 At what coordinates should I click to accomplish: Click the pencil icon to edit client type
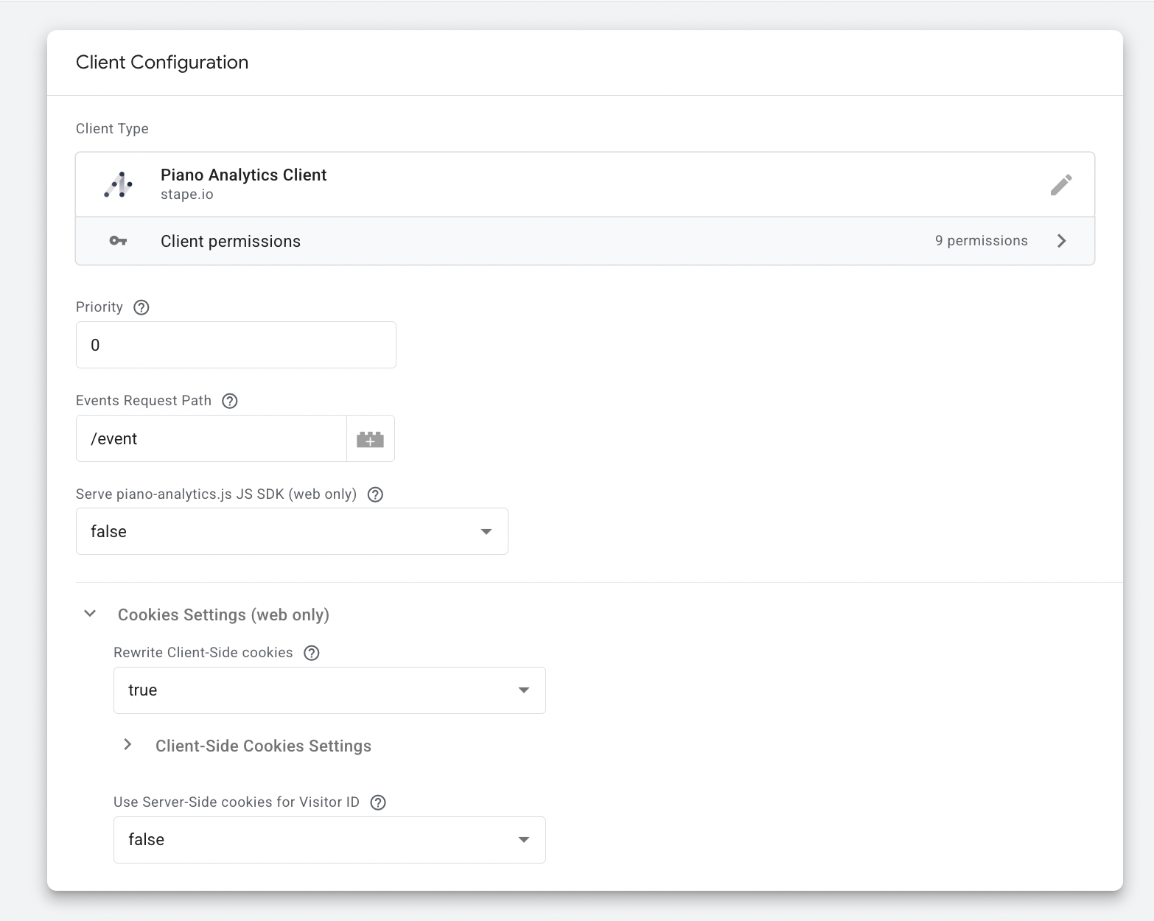pyautogui.click(x=1060, y=184)
